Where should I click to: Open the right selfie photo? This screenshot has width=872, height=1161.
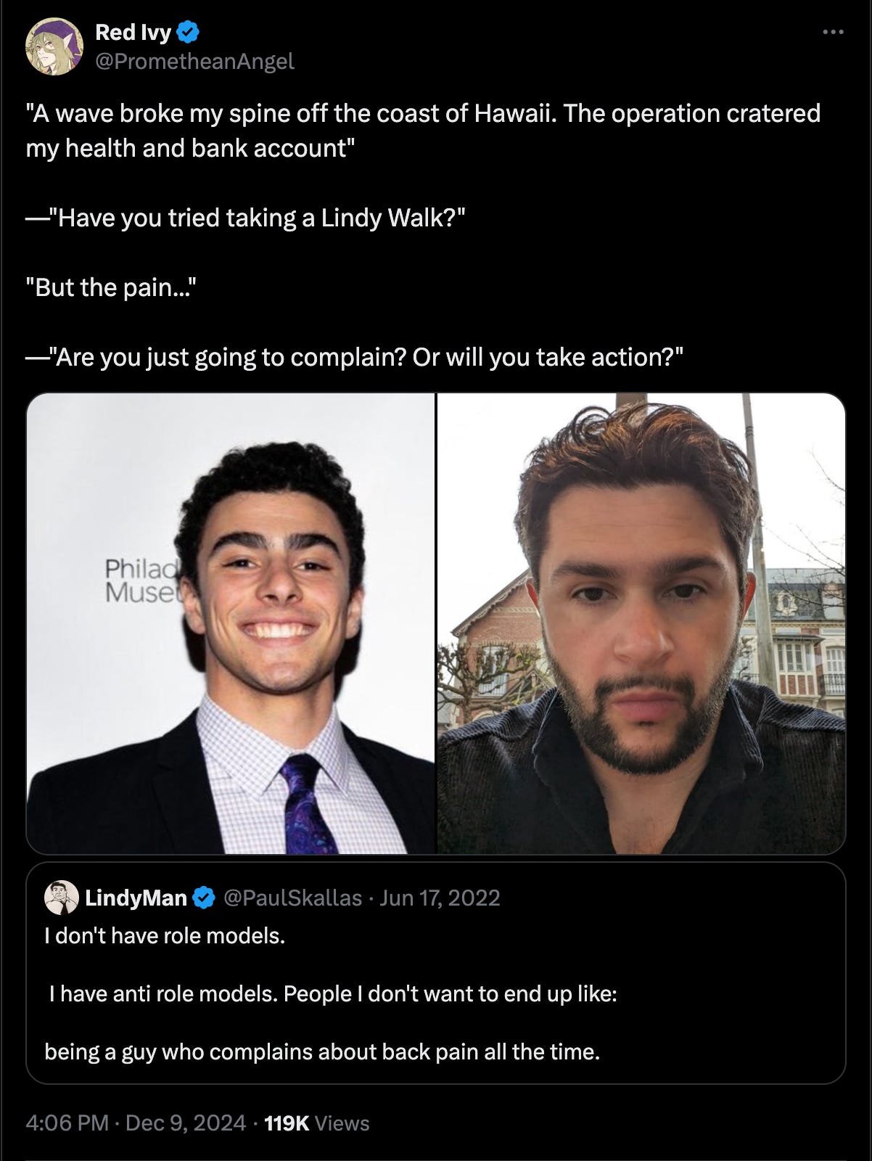pos(641,623)
